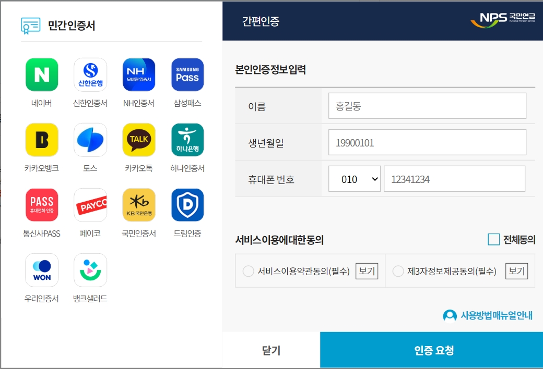The image size is (543, 369).
Task: Click the 본인인증정보입력 heading
Action: click(x=270, y=69)
